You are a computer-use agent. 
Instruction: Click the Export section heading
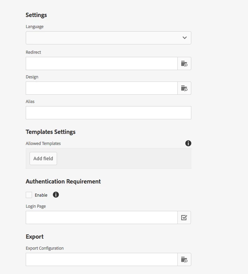click(x=34, y=237)
